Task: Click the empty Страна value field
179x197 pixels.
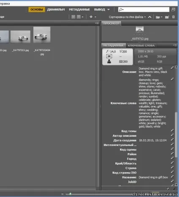Action: pyautogui.click(x=154, y=168)
